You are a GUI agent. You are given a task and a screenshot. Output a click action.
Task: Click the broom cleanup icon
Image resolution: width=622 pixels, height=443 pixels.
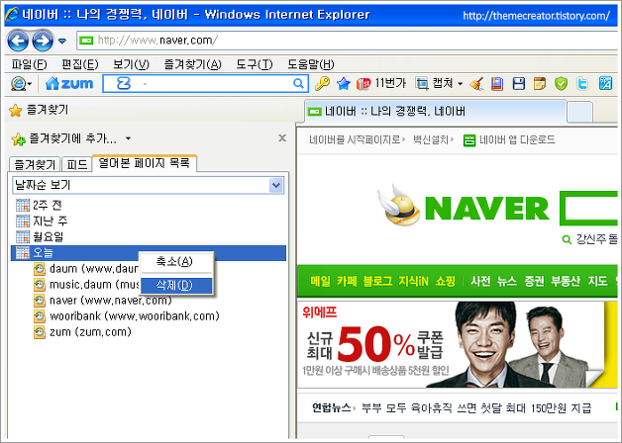476,83
